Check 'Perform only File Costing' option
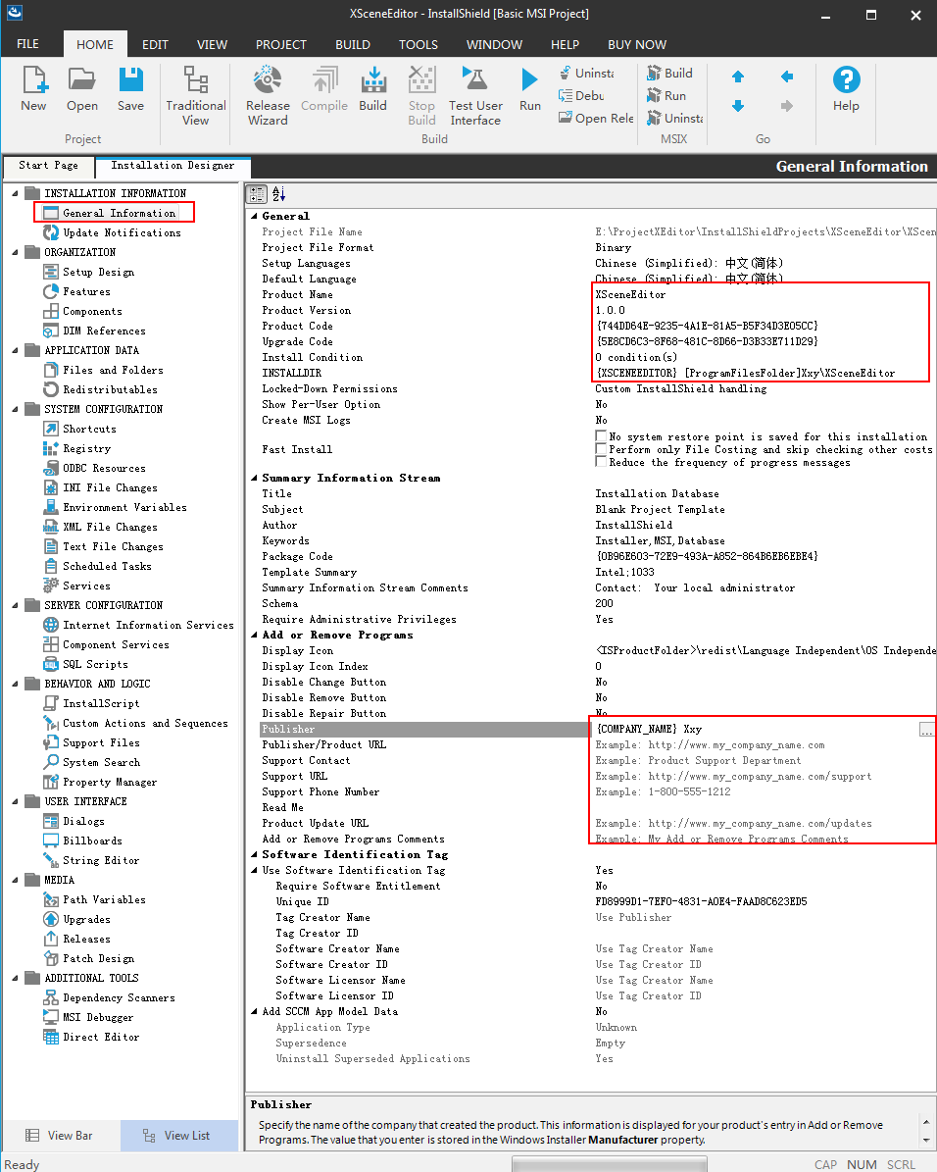 (x=601, y=448)
